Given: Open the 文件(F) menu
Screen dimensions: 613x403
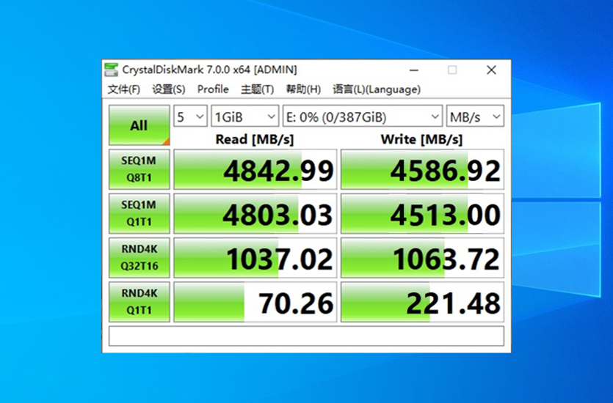Looking at the screenshot, I should click(x=124, y=89).
